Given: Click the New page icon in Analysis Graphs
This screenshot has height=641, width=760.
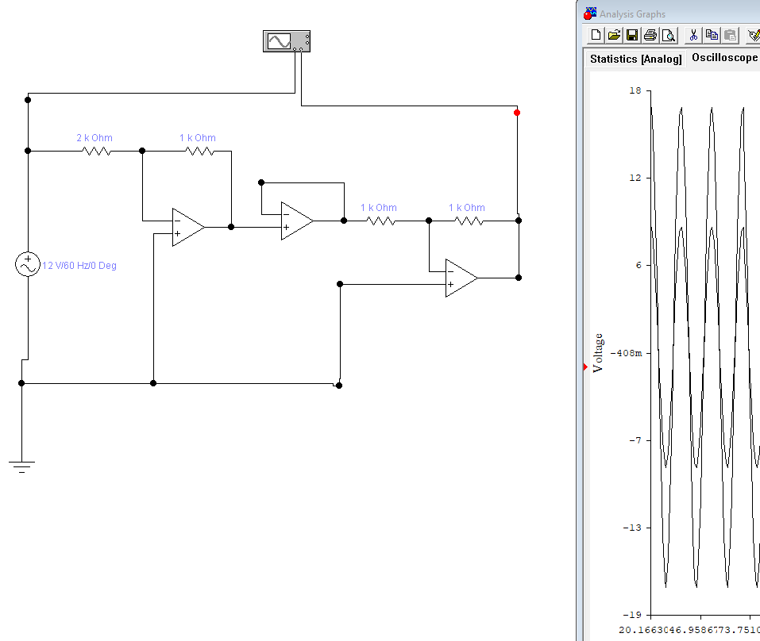Looking at the screenshot, I should tap(596, 35).
